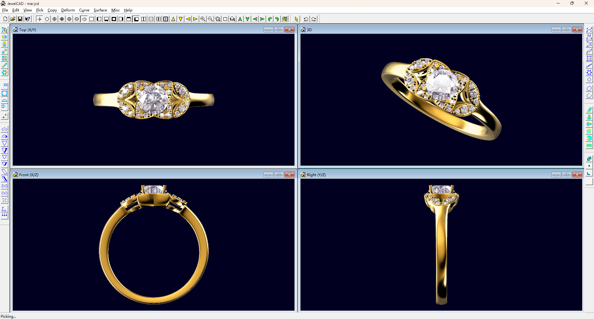The width and height of the screenshot is (594, 319).
Task: Select the yellow pick arrow tool
Action: (x=296, y=19)
